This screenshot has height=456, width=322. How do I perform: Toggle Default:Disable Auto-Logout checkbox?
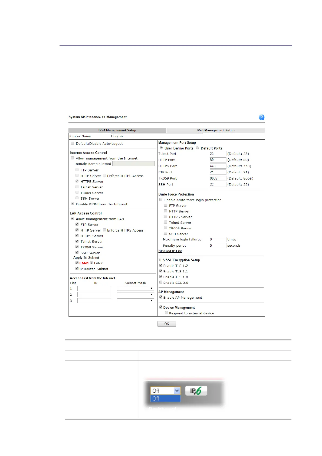click(72, 143)
